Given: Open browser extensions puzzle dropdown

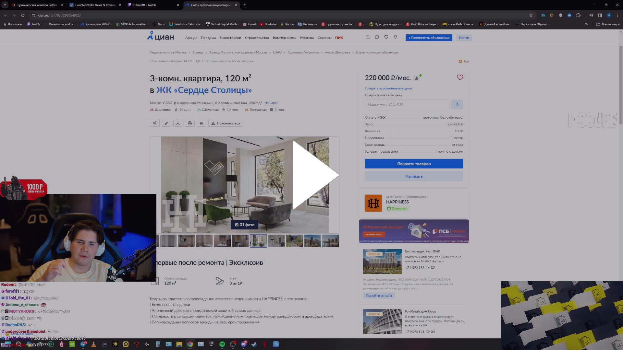Looking at the screenshot, I should [x=578, y=15].
